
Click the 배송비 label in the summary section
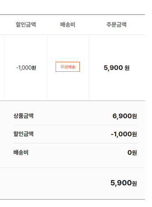click(x=21, y=152)
